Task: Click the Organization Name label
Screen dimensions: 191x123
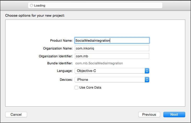Action: click(x=57, y=48)
